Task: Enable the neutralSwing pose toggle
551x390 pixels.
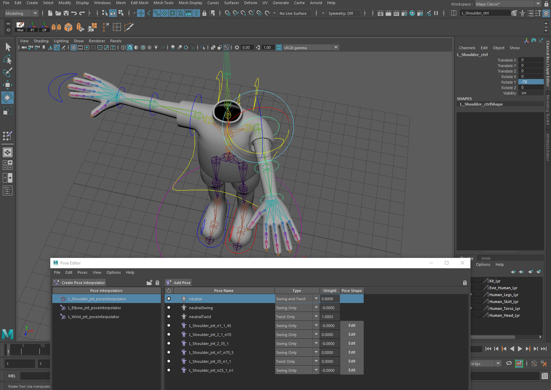Action: pos(169,307)
